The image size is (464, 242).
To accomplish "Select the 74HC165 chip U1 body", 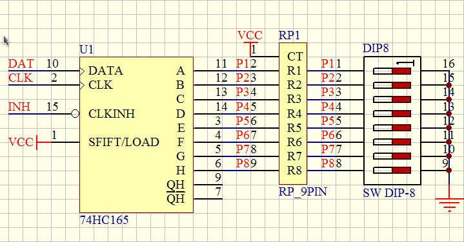I will pos(136,135).
